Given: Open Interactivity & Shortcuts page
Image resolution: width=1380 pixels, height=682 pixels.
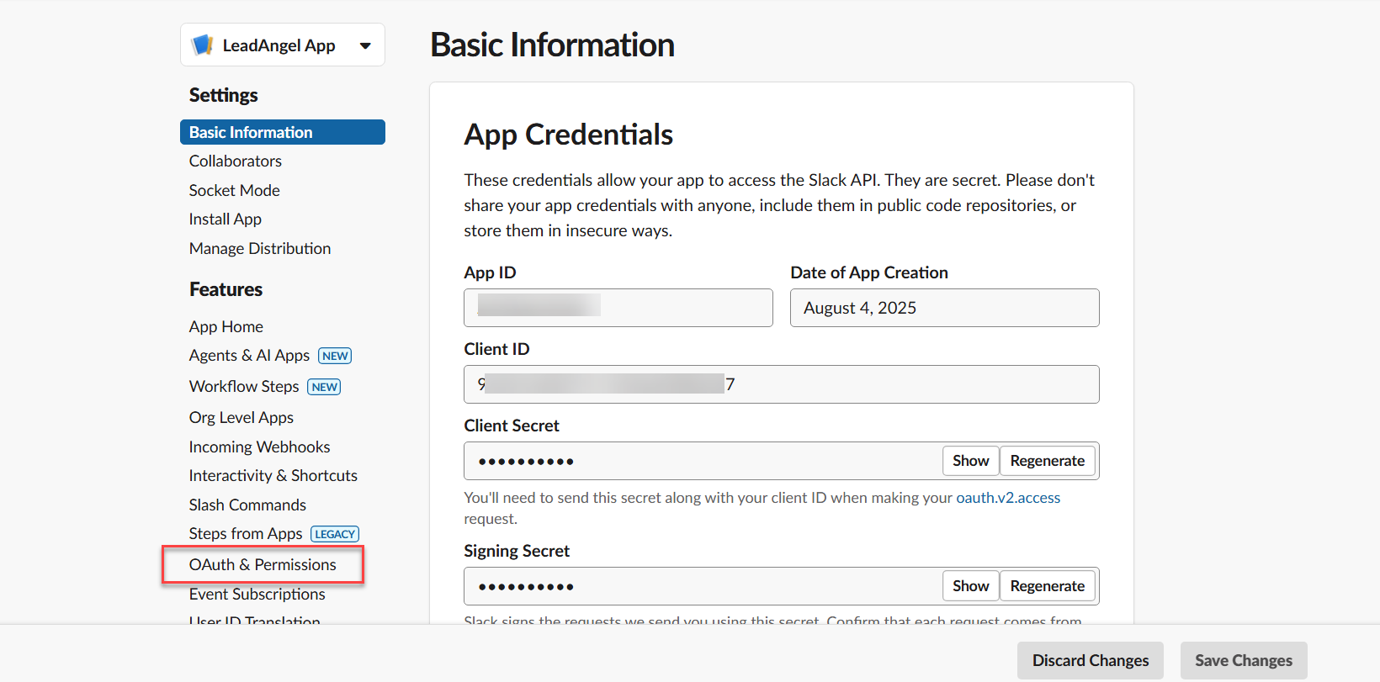Looking at the screenshot, I should coord(273,475).
